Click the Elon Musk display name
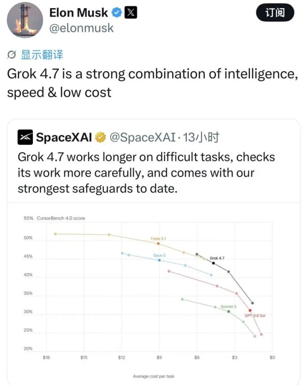 (x=79, y=13)
